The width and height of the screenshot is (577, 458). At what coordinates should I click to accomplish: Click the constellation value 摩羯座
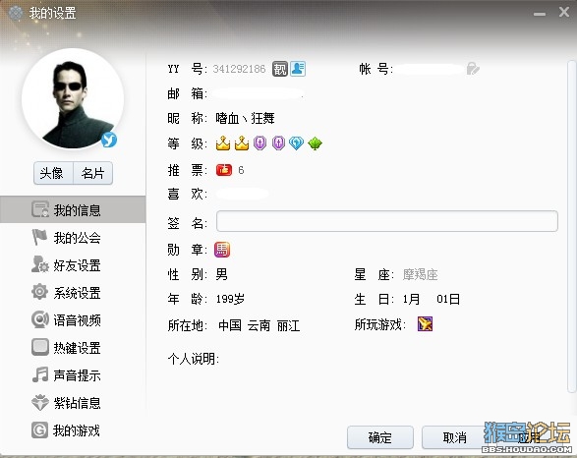tap(421, 274)
